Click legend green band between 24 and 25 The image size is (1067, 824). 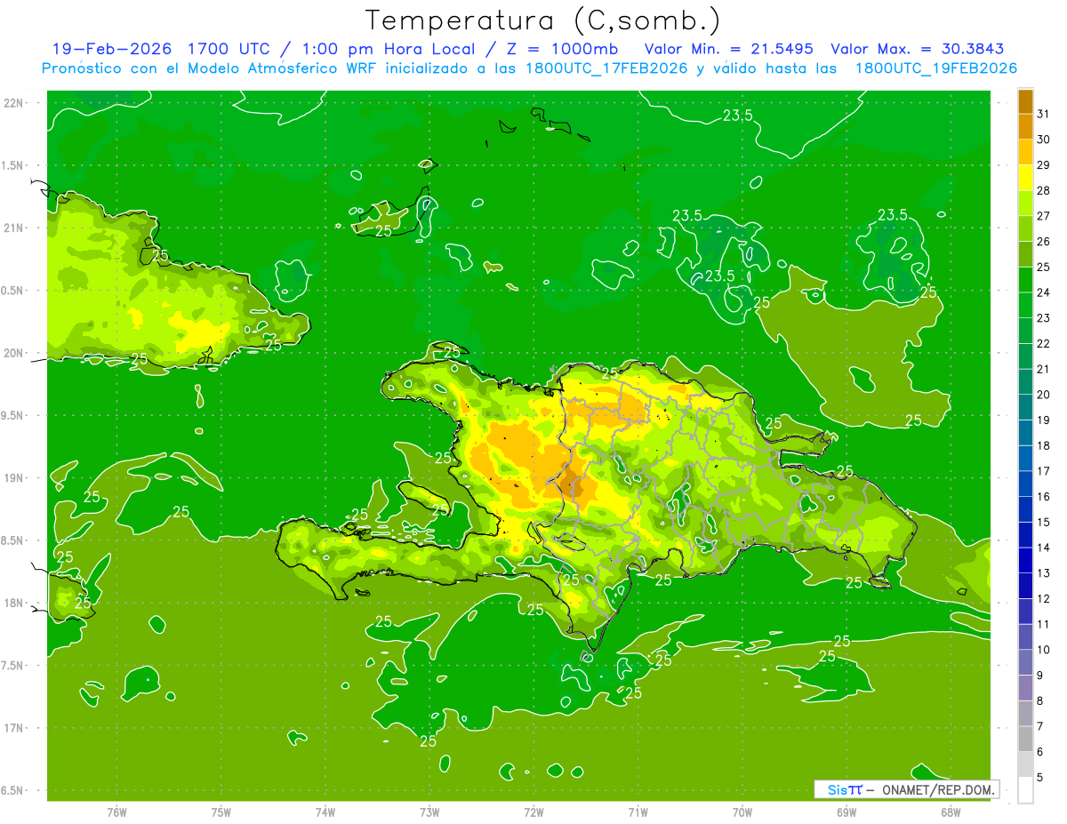coord(1025,279)
